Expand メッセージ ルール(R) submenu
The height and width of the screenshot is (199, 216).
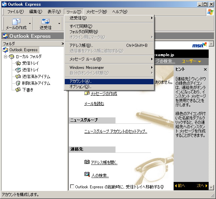109,59
